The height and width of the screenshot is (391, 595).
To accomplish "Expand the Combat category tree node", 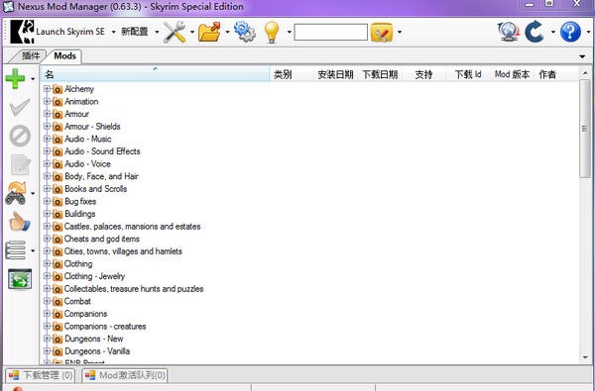I will (x=47, y=301).
